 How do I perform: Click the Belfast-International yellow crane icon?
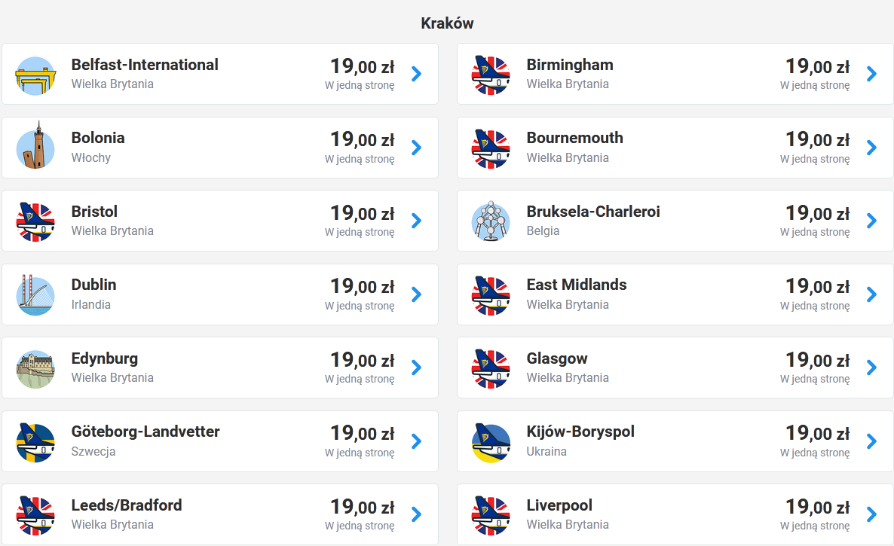pos(35,75)
